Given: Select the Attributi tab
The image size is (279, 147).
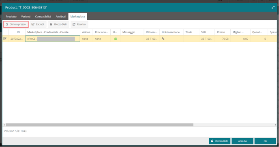Looking at the screenshot, I should pos(61,16).
